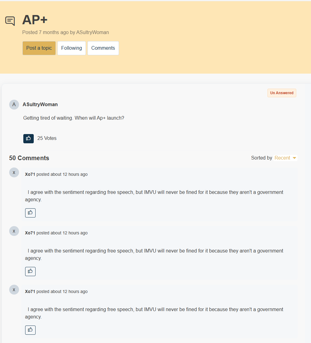Click the second comment's body text
The height and width of the screenshot is (343, 311).
(154, 254)
